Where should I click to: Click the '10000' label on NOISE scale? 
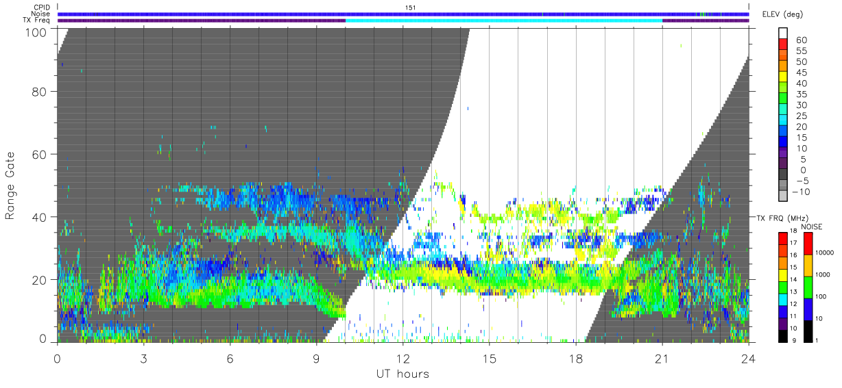(825, 253)
